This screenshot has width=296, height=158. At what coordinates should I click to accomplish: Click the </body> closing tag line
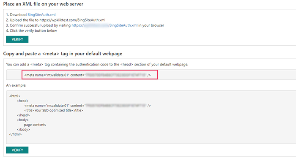pos(23,129)
